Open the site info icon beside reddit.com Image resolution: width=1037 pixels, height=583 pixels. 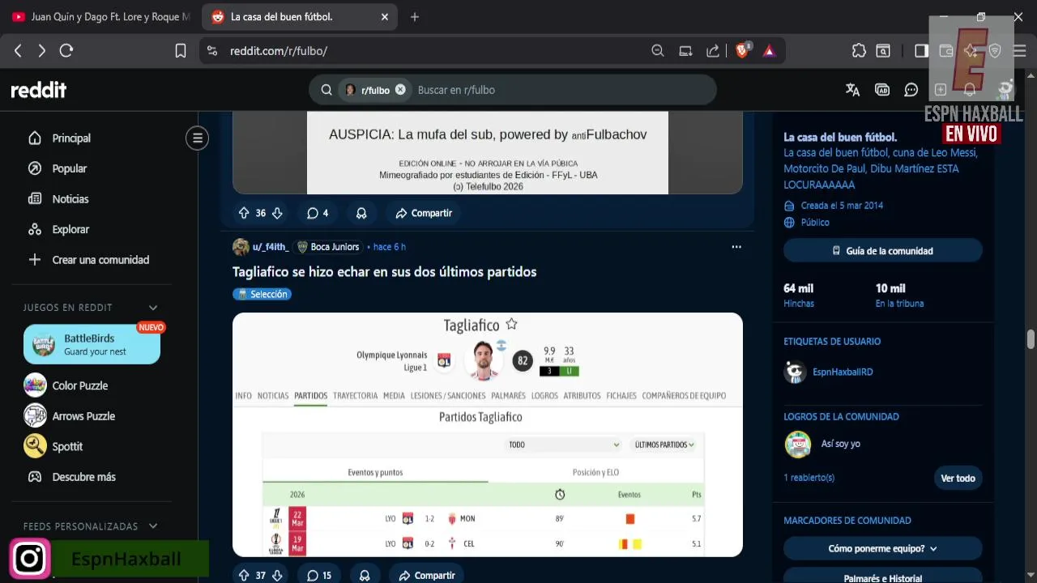212,50
